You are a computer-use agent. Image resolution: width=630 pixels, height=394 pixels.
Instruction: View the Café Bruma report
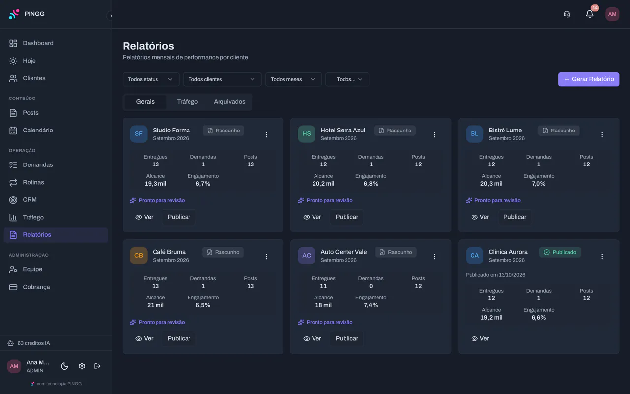145,339
